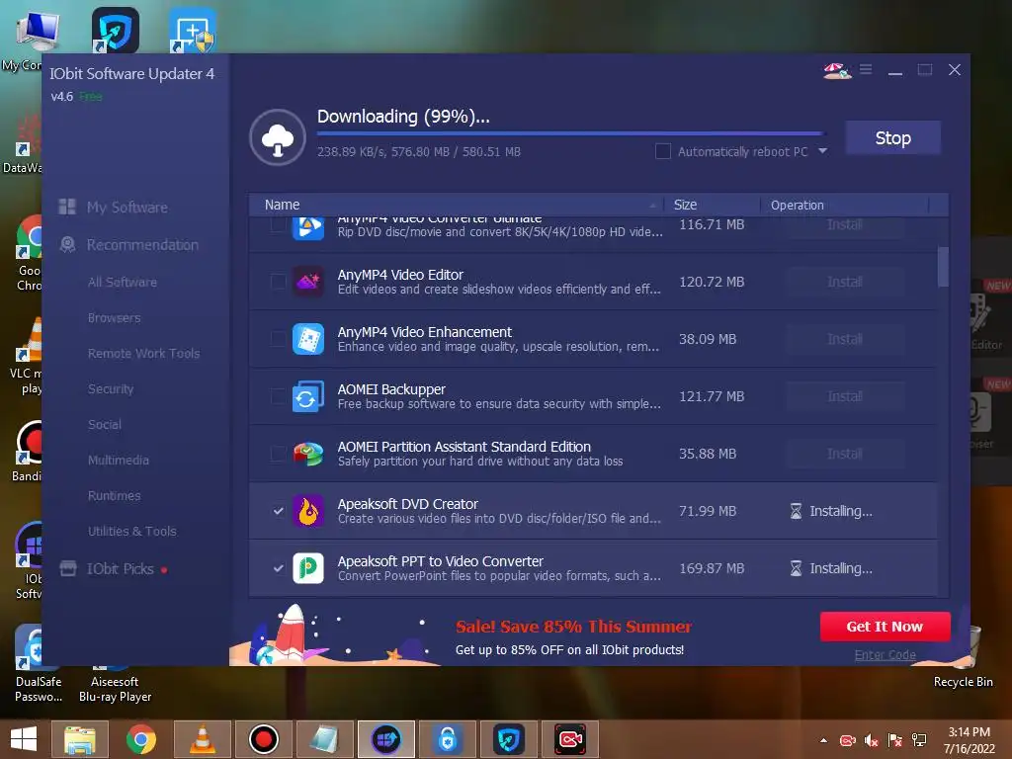Click Get It Now sale button
1012x759 pixels.
(885, 626)
